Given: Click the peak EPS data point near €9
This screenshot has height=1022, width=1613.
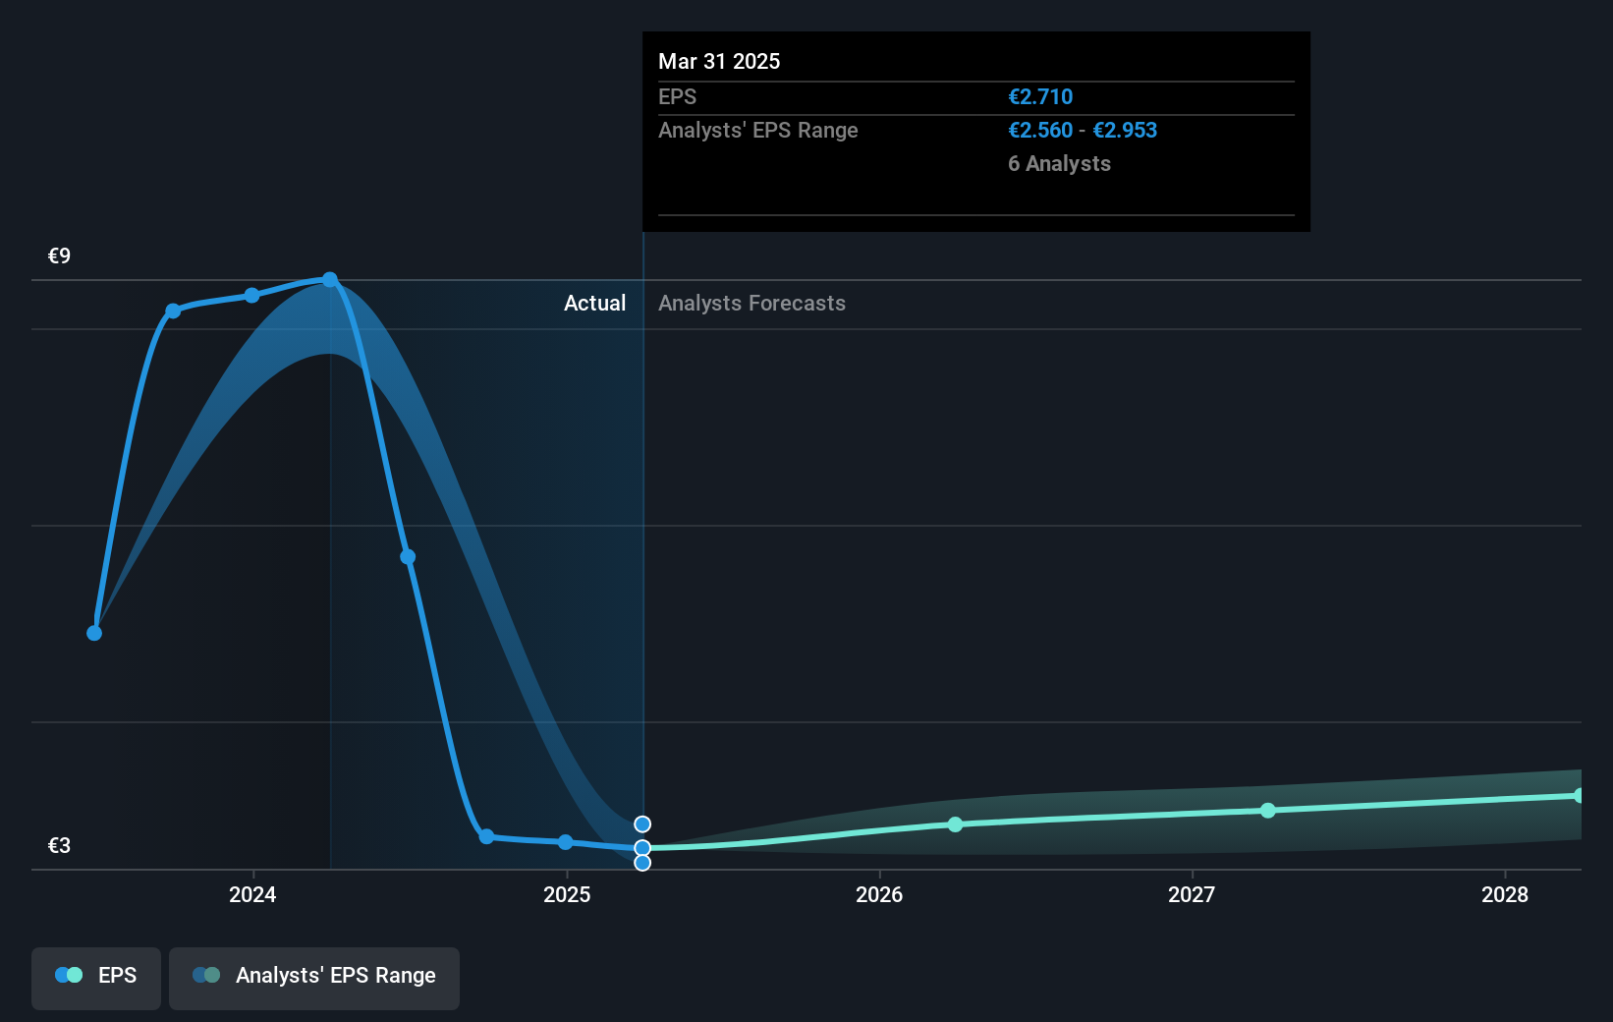Looking at the screenshot, I should (x=330, y=280).
